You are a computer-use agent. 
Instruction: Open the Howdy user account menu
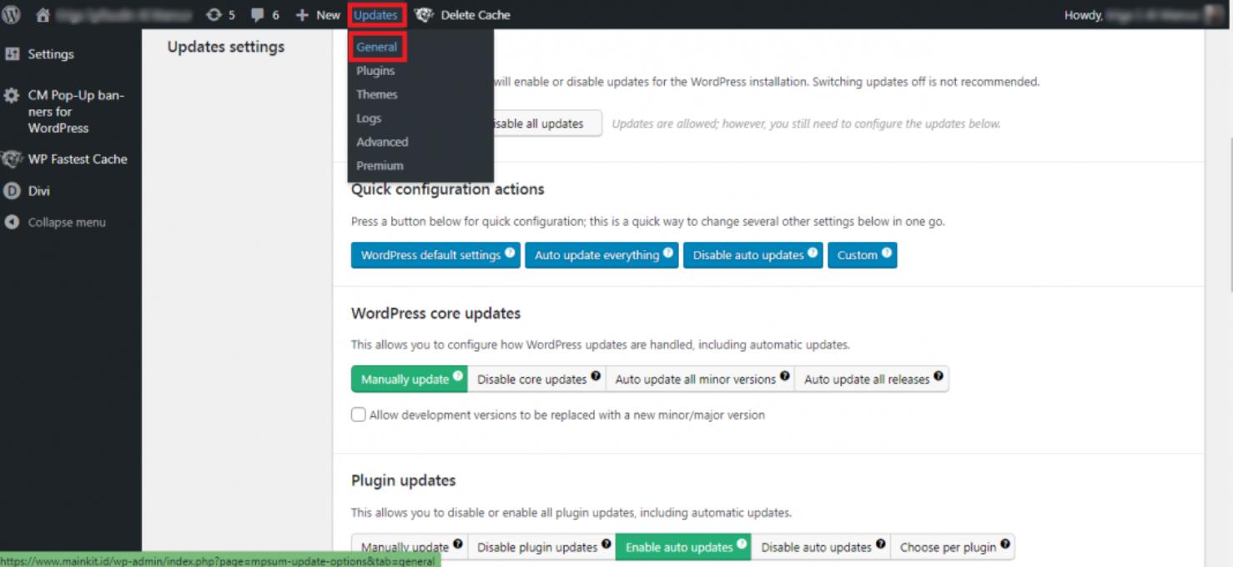1145,15
